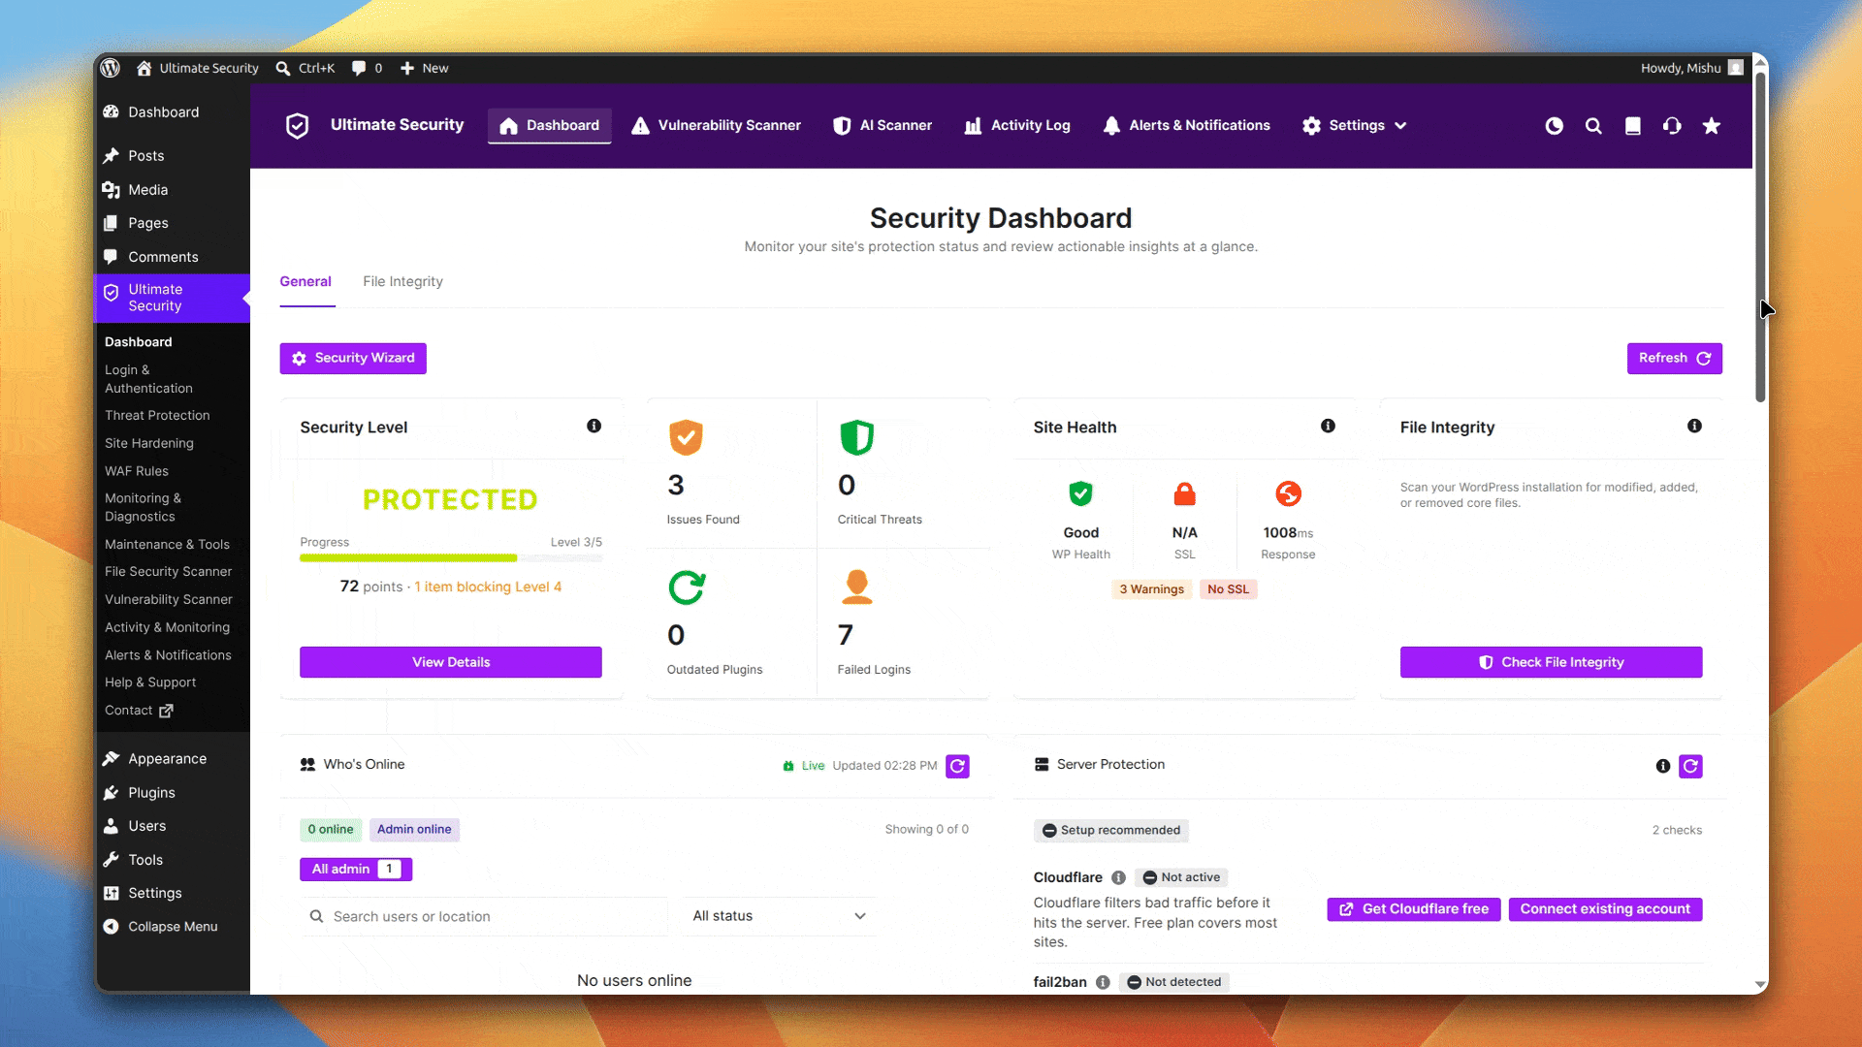Select the General tab

(x=305, y=281)
